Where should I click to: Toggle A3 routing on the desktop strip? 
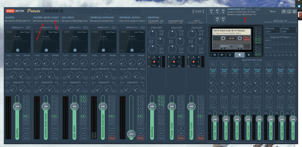(x=161, y=104)
